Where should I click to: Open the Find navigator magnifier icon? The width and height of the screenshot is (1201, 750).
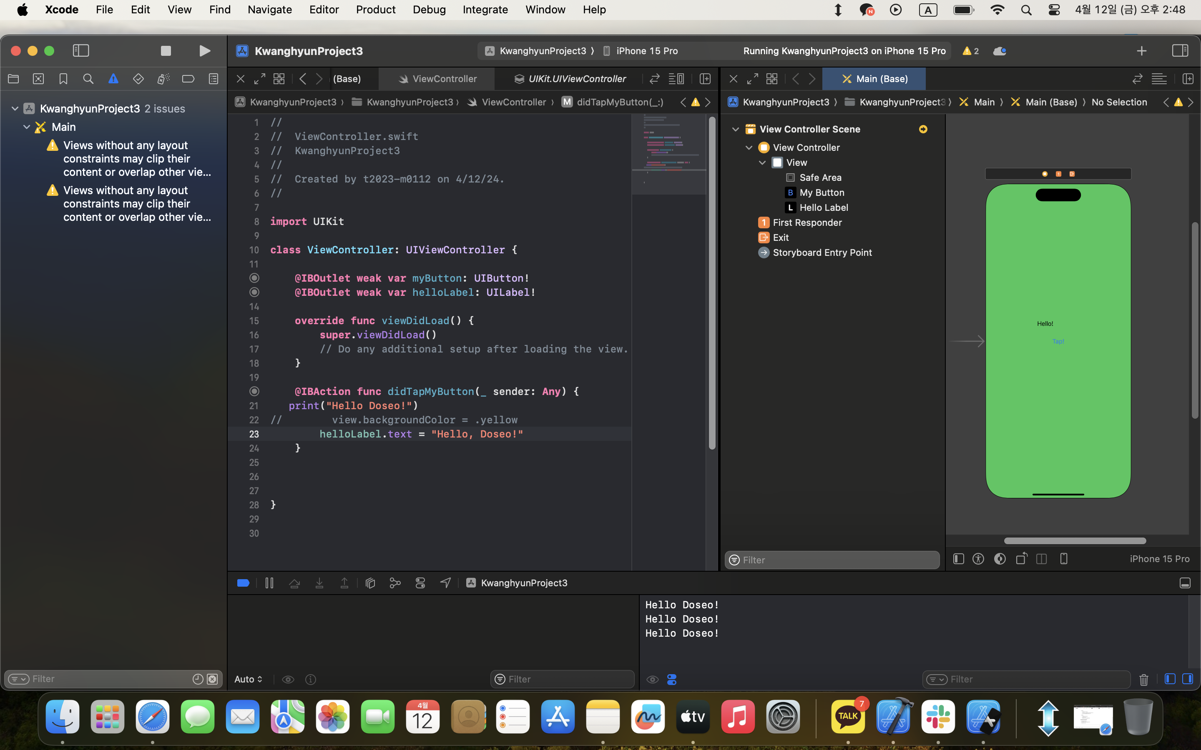[x=88, y=79]
